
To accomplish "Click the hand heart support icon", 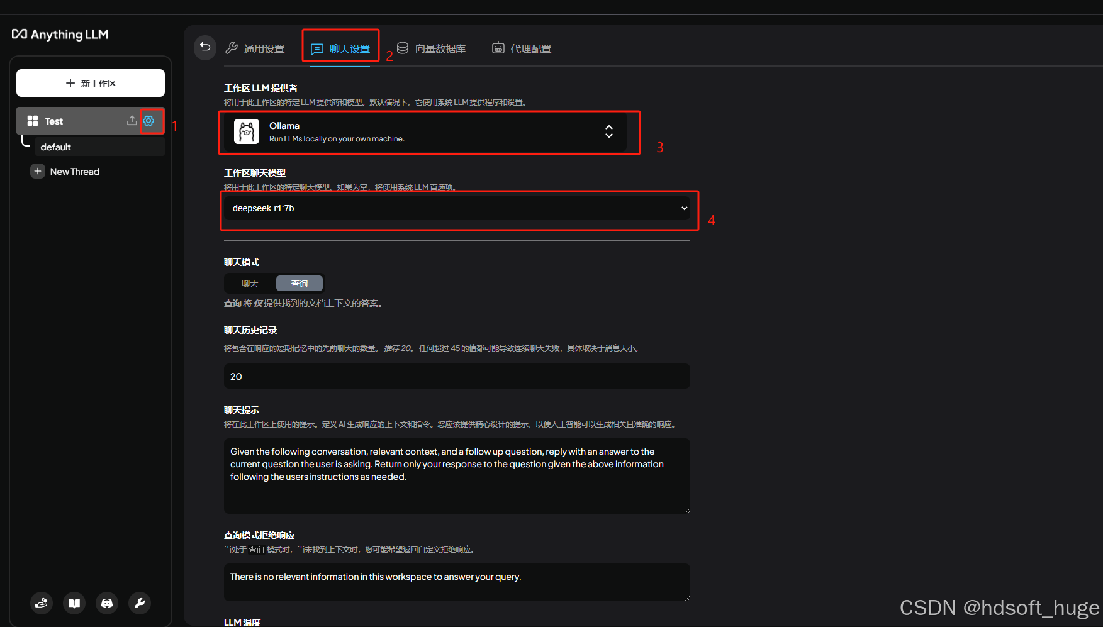I will pyautogui.click(x=42, y=603).
